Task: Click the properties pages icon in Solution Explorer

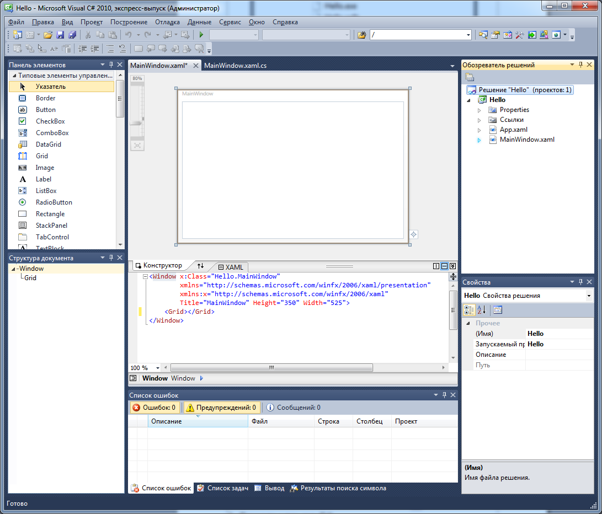Action: (x=470, y=77)
